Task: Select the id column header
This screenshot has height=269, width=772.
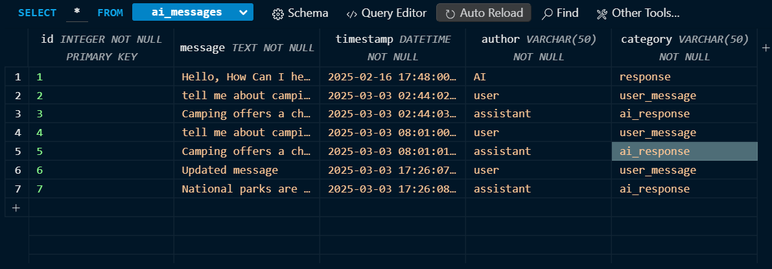Action: [x=101, y=47]
